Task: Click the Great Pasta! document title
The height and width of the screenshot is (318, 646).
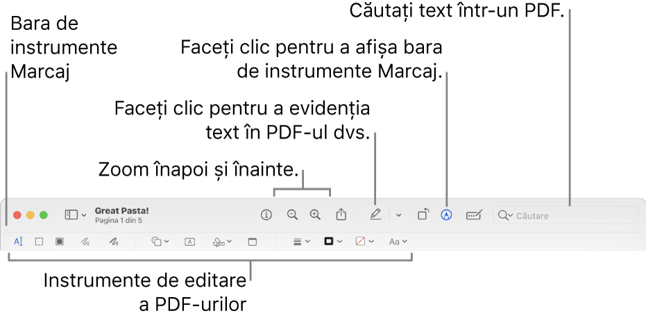Action: coord(122,210)
